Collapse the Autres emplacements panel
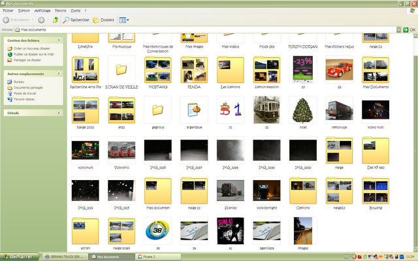Viewport: 418px width, 261px height. click(x=59, y=74)
